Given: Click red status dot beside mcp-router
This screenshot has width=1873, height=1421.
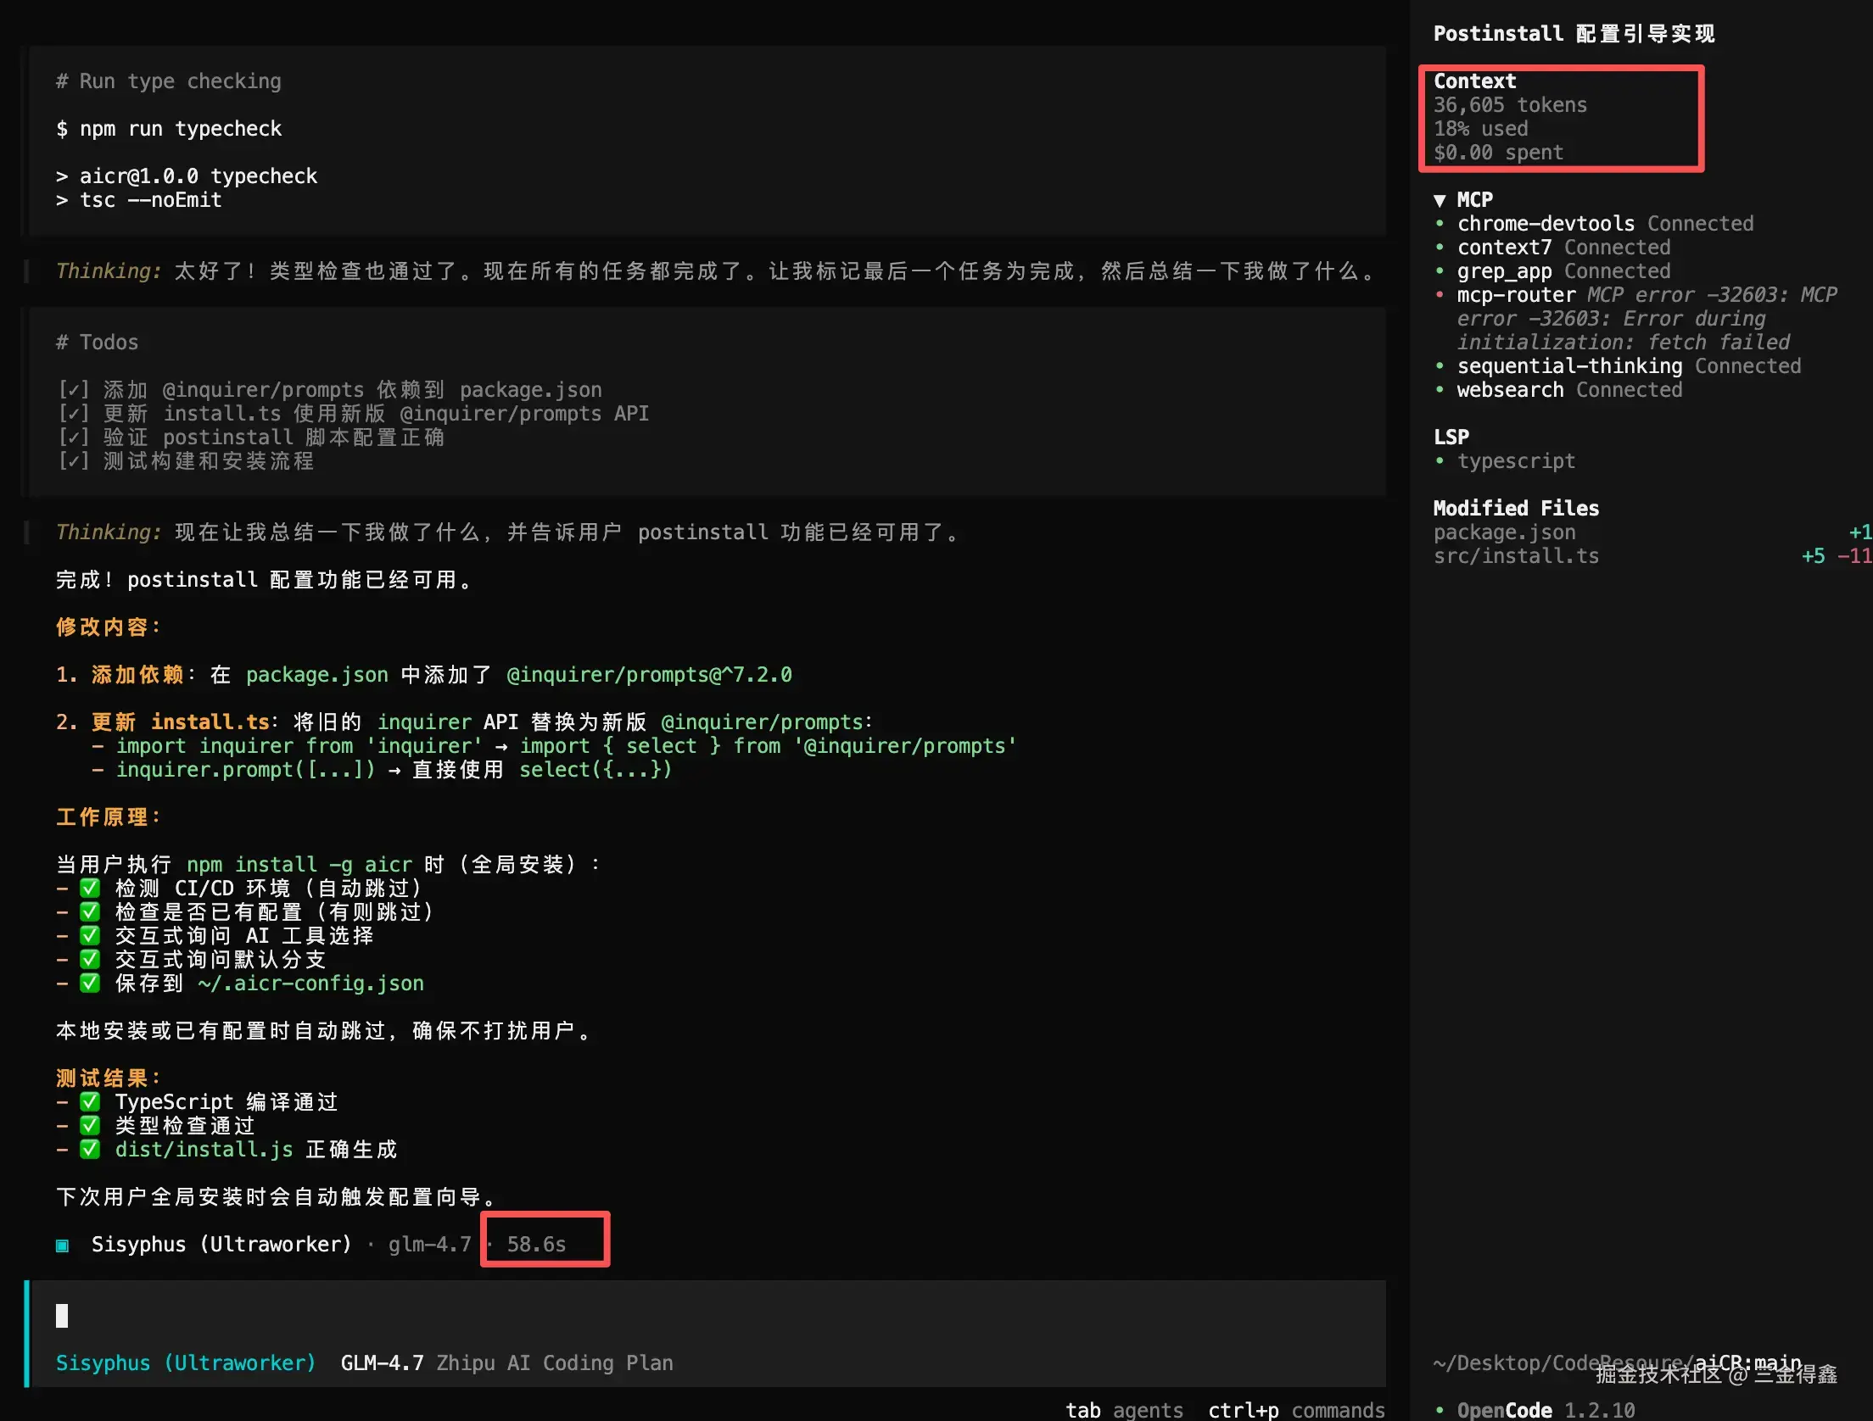Looking at the screenshot, I should 1440,295.
